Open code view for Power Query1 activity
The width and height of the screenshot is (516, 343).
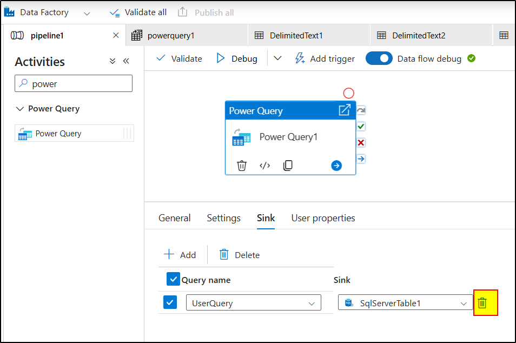(x=264, y=166)
